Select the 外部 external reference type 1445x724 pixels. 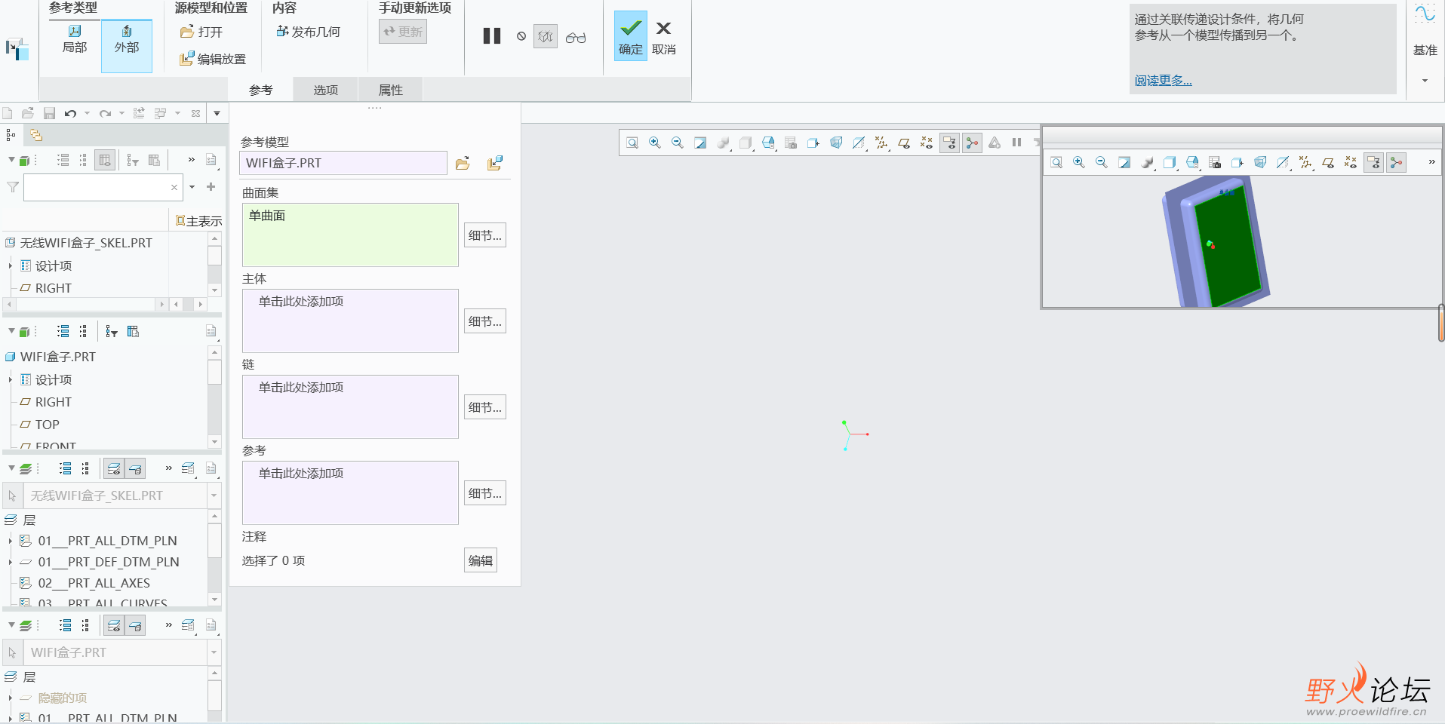click(x=127, y=45)
